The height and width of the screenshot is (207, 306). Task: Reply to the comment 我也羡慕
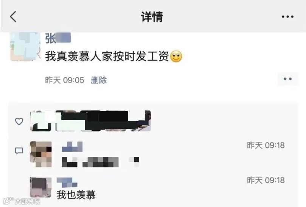[x=76, y=195]
